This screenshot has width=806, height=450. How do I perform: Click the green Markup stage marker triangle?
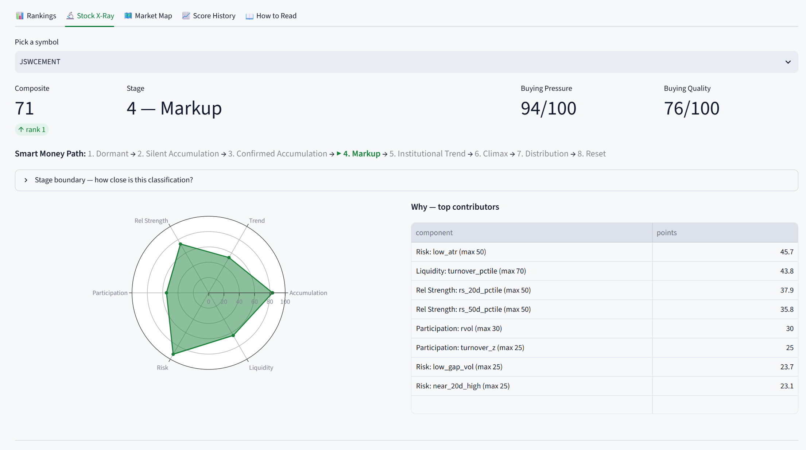(x=339, y=154)
